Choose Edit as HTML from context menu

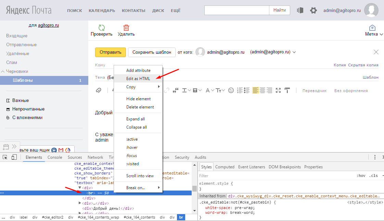click(x=138, y=78)
